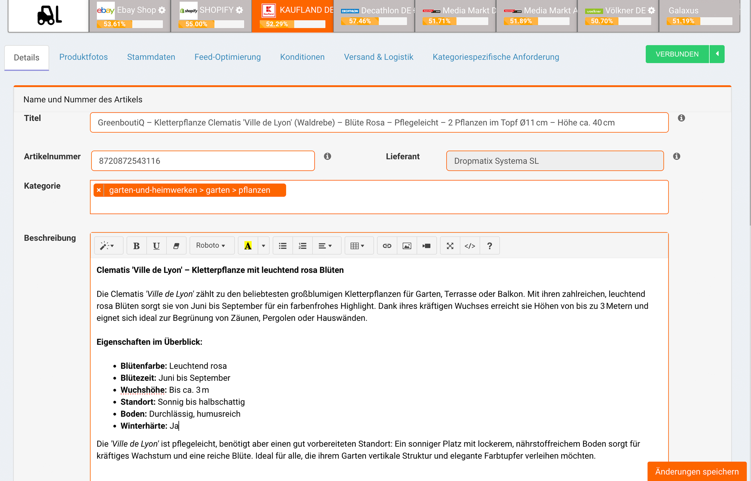
Task: Click the section header 'Name und Nummer des Artikels'
Action: coord(83,100)
